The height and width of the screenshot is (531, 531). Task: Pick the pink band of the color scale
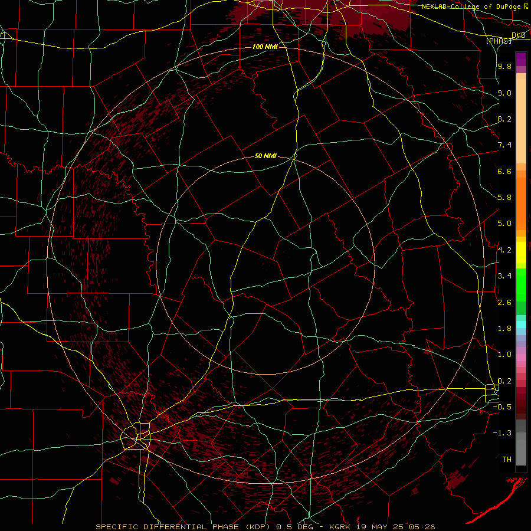(x=521, y=358)
